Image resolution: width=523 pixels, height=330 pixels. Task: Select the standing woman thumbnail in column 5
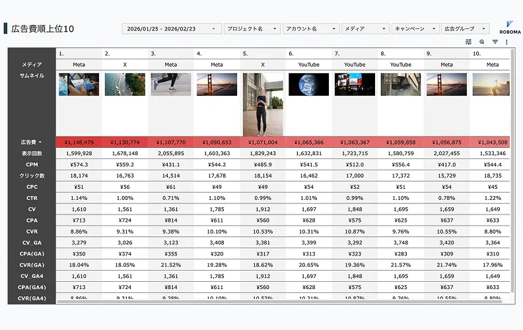click(263, 104)
